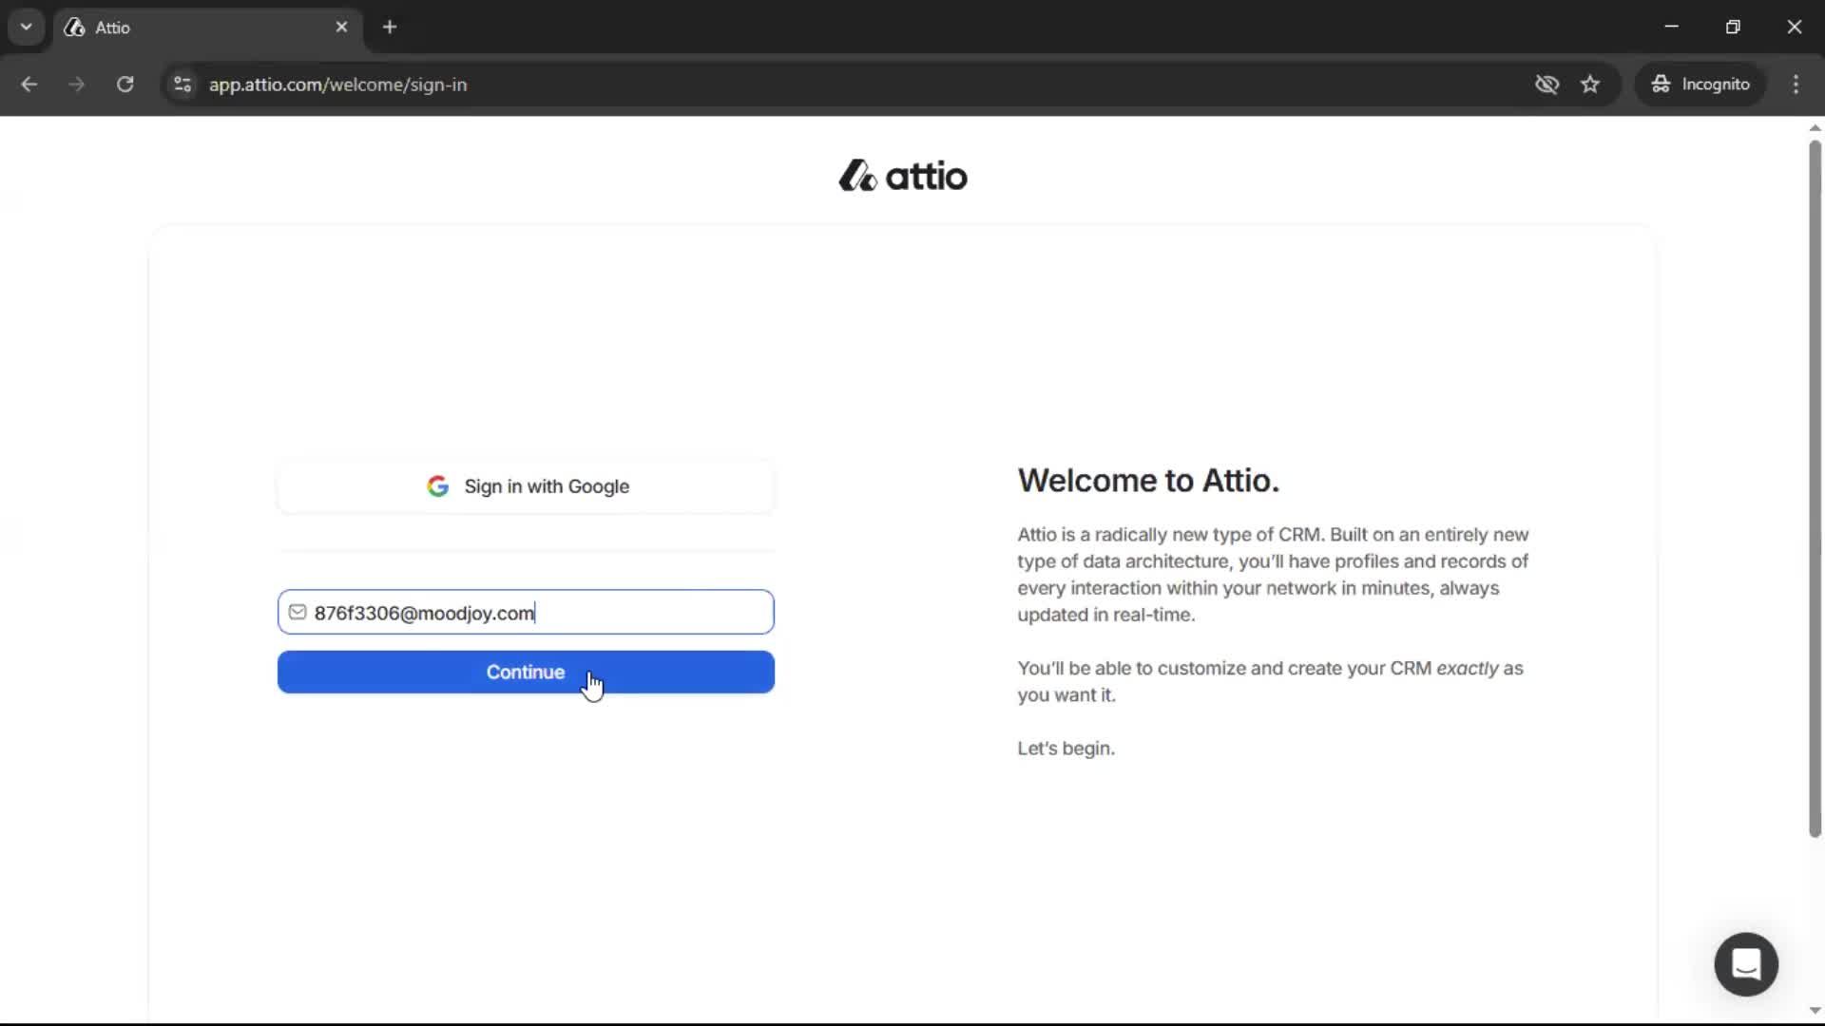The width and height of the screenshot is (1825, 1026).
Task: Restore down the browser window
Action: (x=1733, y=27)
